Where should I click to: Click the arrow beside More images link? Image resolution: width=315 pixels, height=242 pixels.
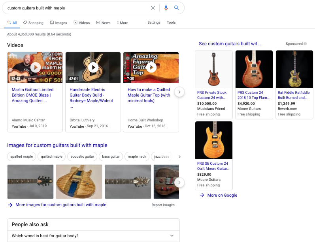(10, 205)
